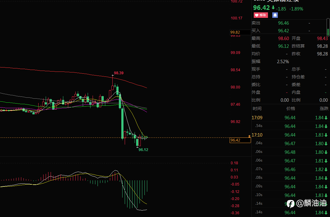Click the 最高 value 98.60
The image size is (330, 217).
point(283,39)
